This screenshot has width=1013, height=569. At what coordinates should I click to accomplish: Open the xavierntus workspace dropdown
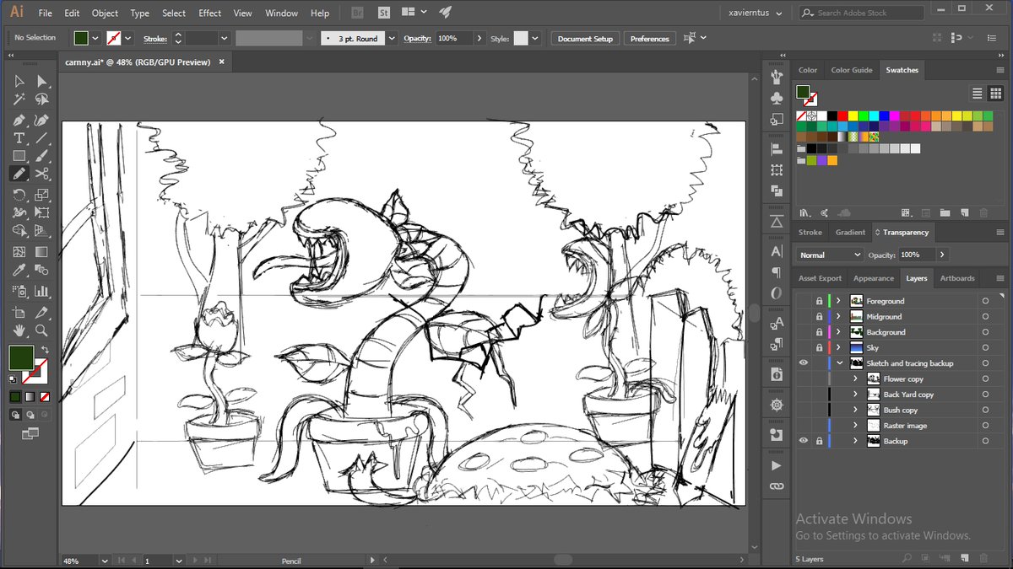(756, 13)
